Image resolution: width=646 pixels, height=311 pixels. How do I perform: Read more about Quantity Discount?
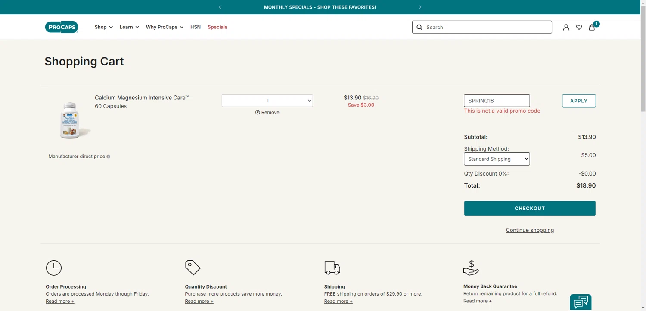pos(199,301)
